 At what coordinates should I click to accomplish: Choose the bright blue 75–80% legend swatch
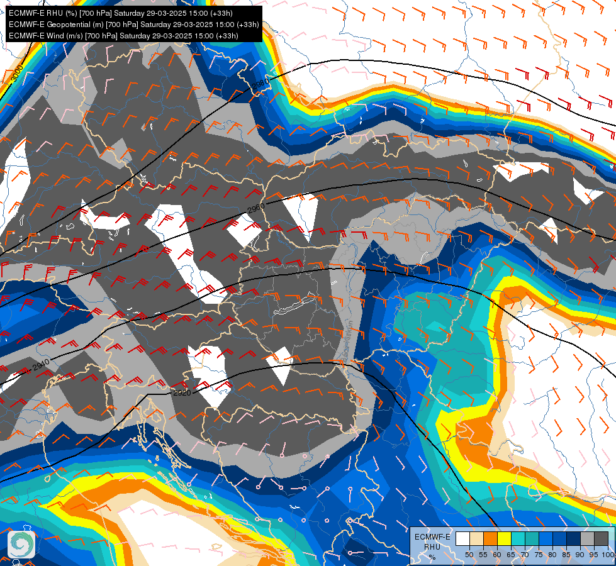546,538
